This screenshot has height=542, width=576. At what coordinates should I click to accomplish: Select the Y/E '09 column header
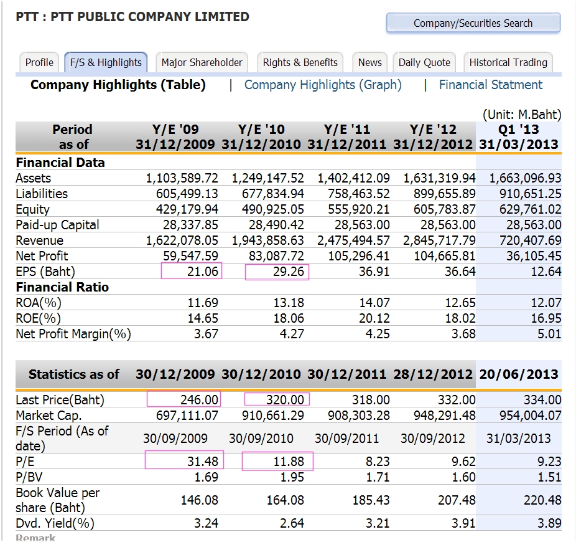pyautogui.click(x=175, y=136)
